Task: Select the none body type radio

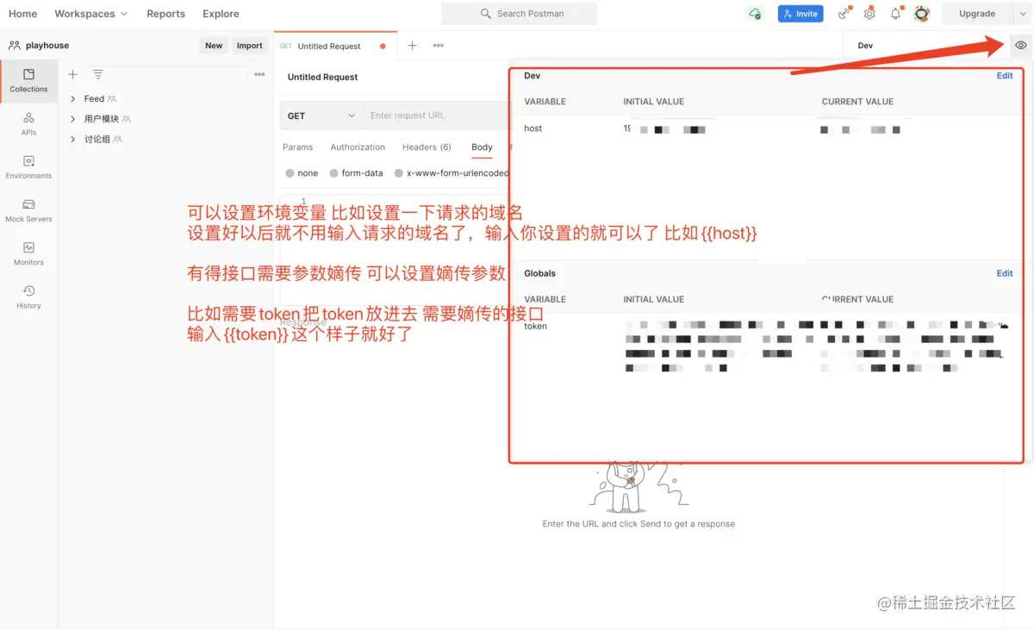Action: tap(290, 173)
